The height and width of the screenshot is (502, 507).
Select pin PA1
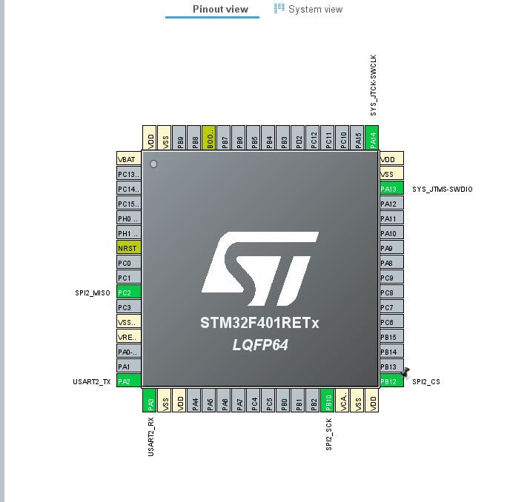(129, 367)
